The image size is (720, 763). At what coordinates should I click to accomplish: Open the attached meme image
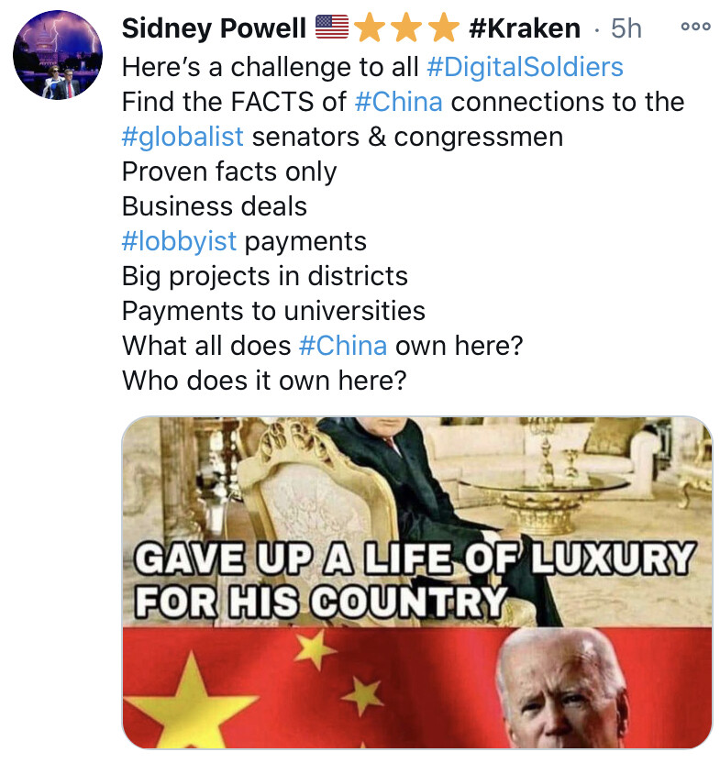click(x=416, y=582)
